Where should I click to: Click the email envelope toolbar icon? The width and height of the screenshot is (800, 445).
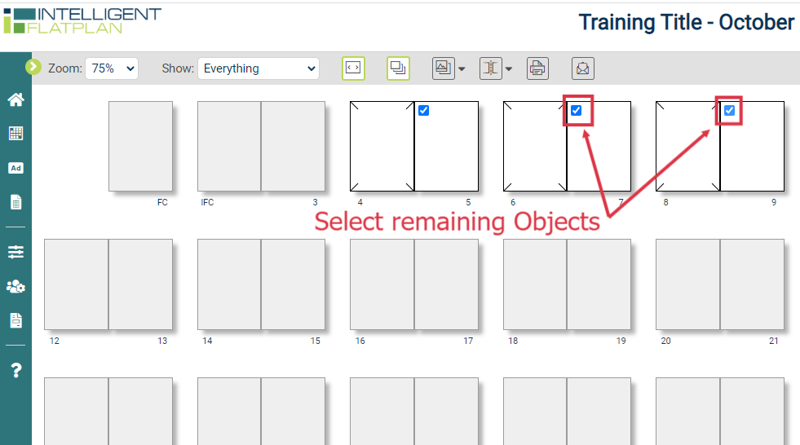coord(582,68)
